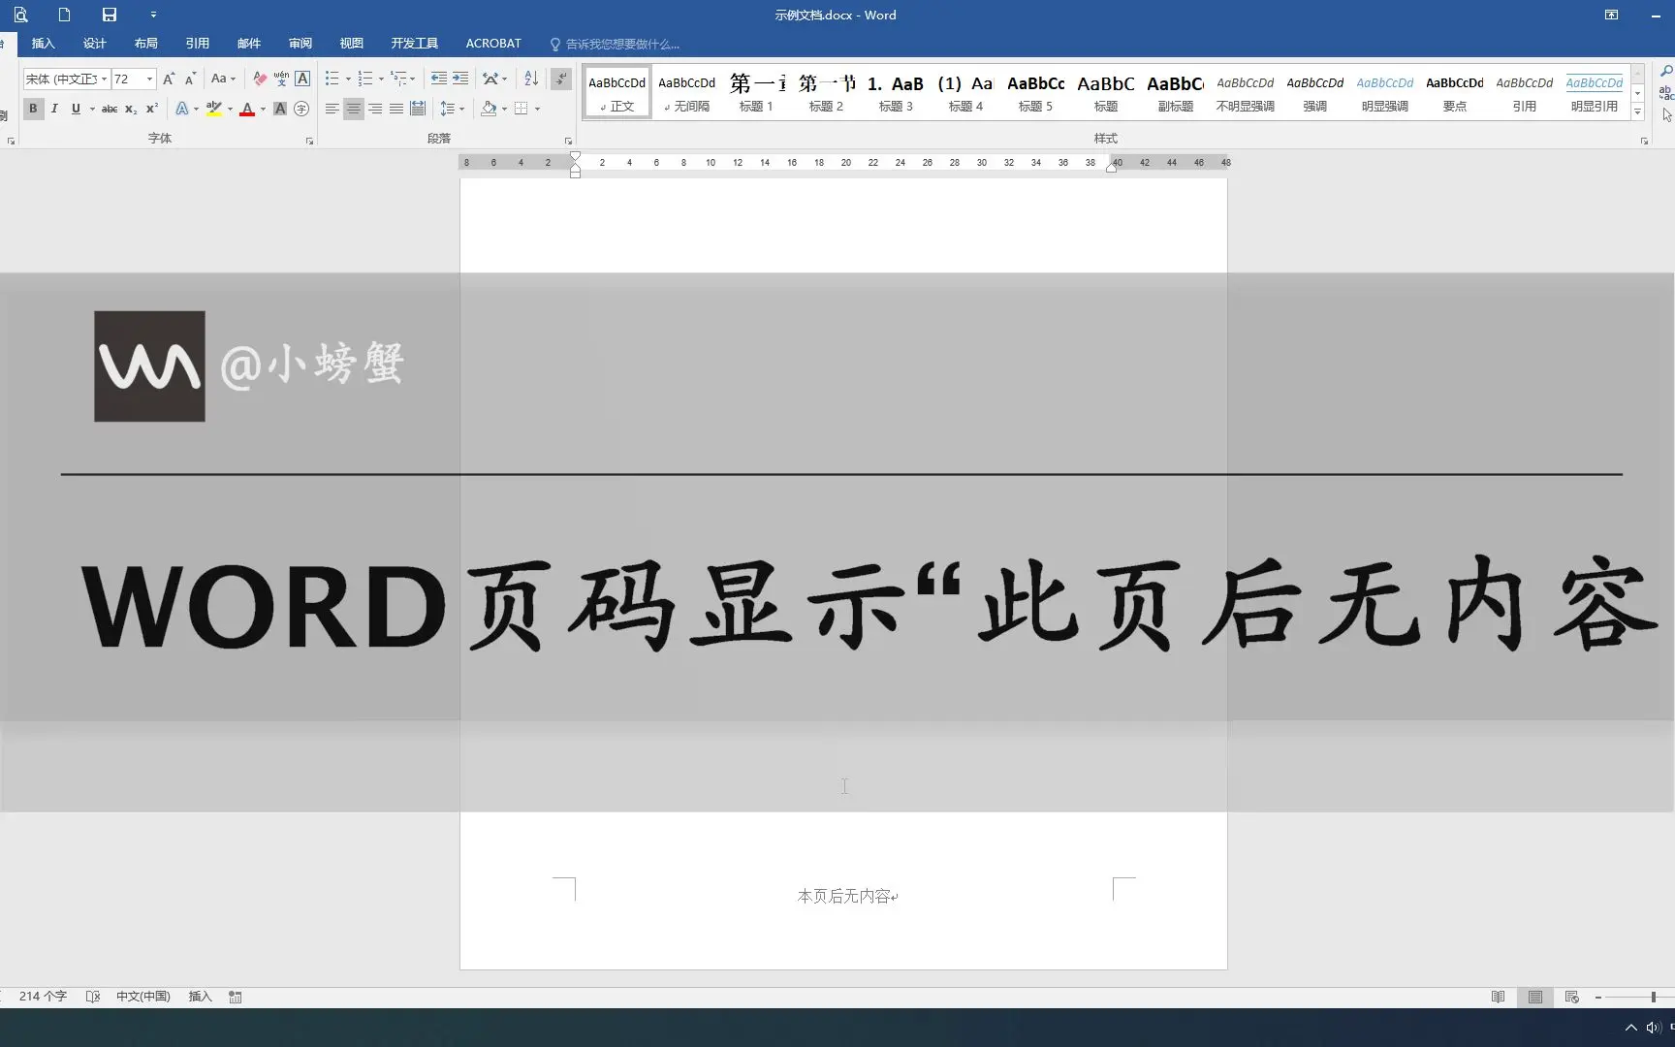Open the 审阅 (Review) ribbon tab
The image size is (1675, 1047).
pos(300,44)
